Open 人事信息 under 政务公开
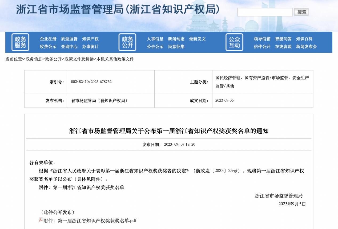 (155, 39)
